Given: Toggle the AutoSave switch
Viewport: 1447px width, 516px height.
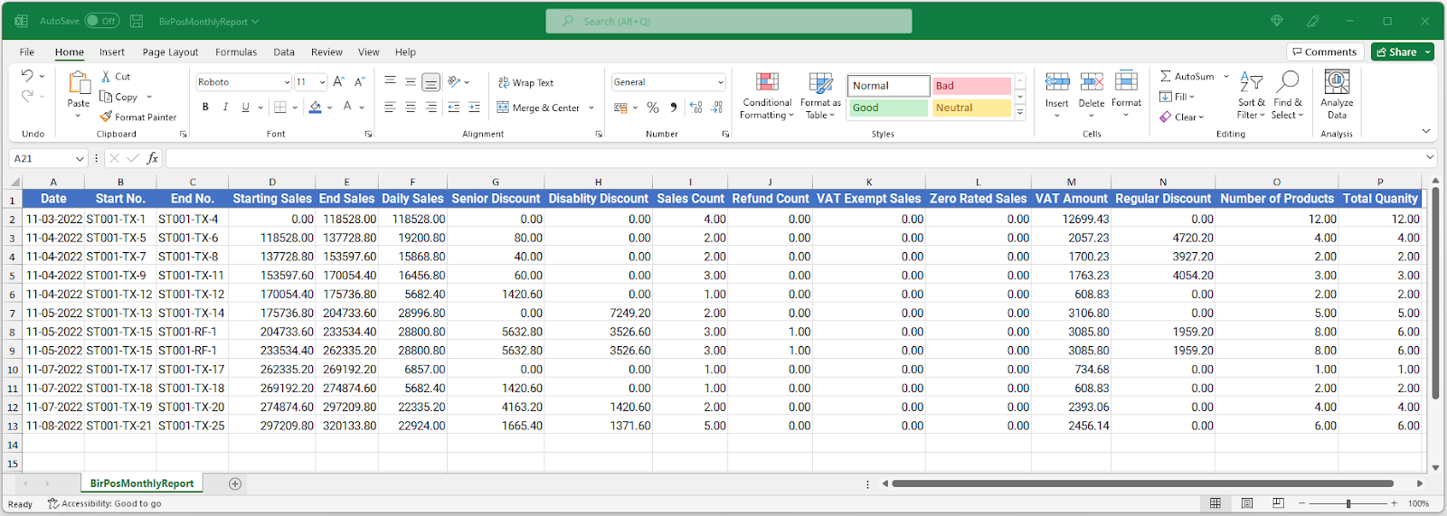Looking at the screenshot, I should pos(102,21).
